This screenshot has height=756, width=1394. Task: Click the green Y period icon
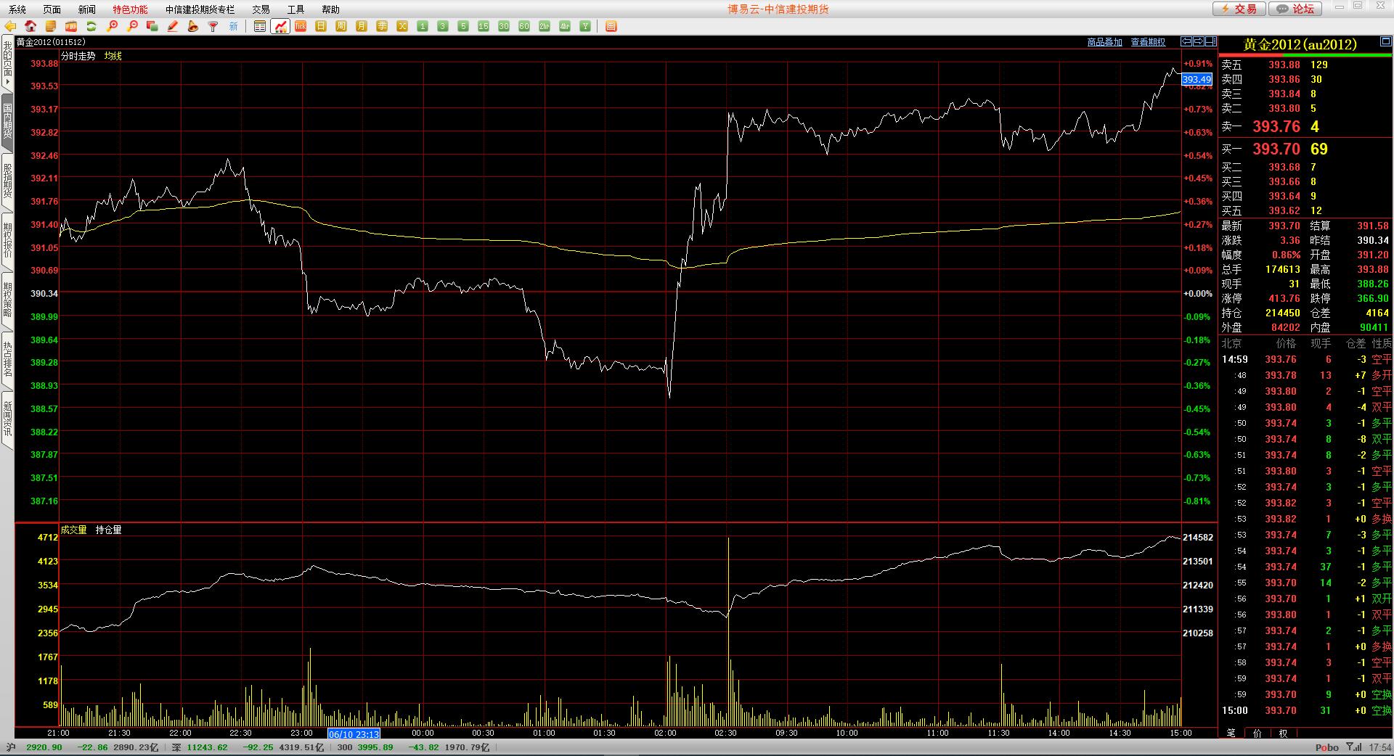tap(585, 26)
